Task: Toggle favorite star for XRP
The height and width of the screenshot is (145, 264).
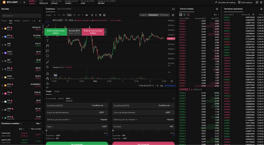Action: coord(3,61)
